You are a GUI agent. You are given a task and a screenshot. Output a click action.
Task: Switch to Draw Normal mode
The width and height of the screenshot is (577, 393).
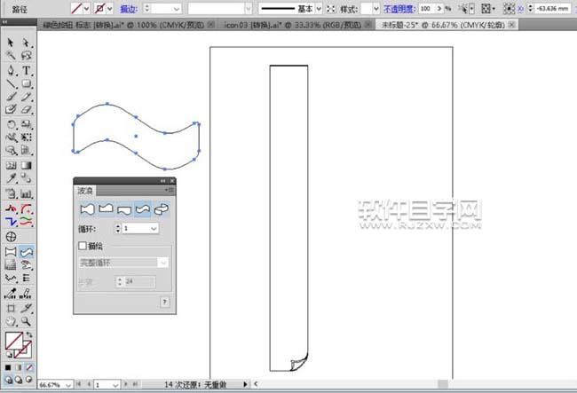point(8,380)
